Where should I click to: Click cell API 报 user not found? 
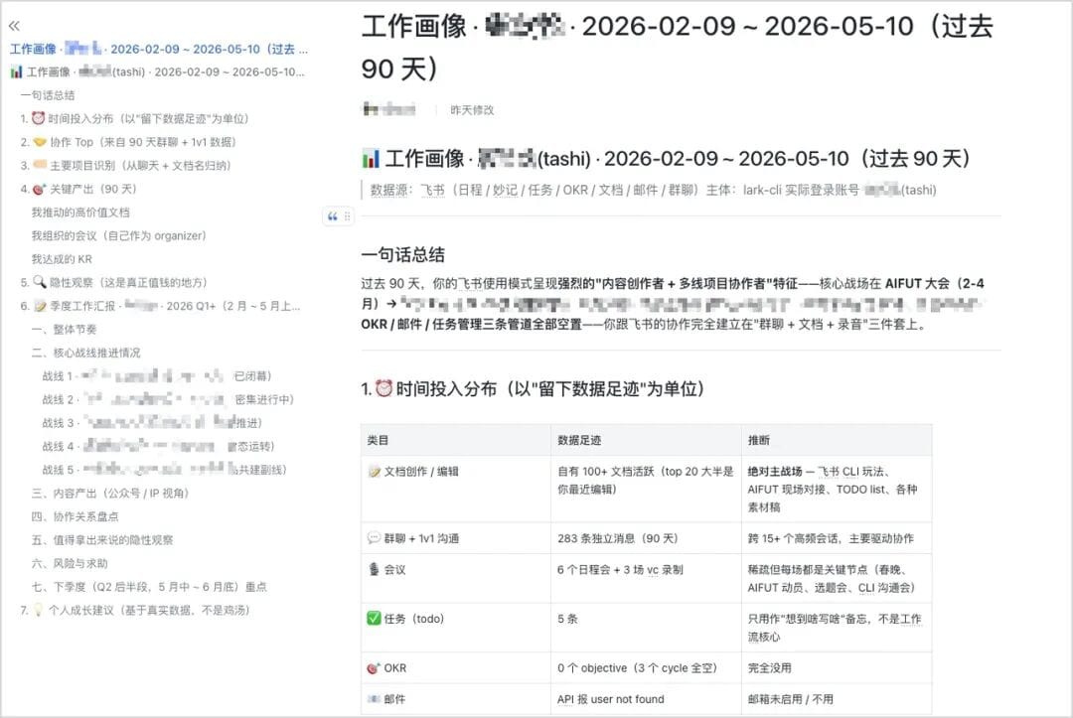(646, 699)
